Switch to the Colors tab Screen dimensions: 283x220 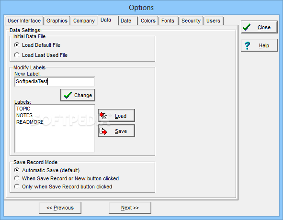point(148,21)
